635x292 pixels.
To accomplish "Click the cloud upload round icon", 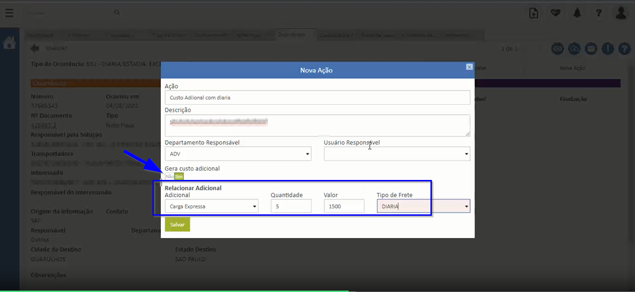I will pyautogui.click(x=575, y=48).
